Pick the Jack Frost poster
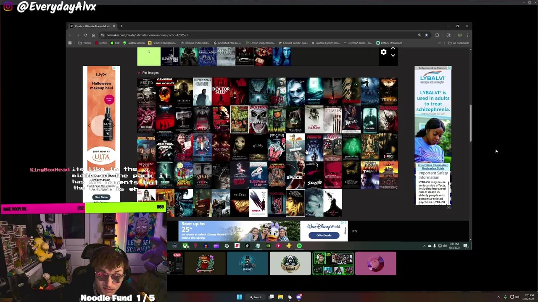Screen dimensions: 538x302 [x=258, y=119]
